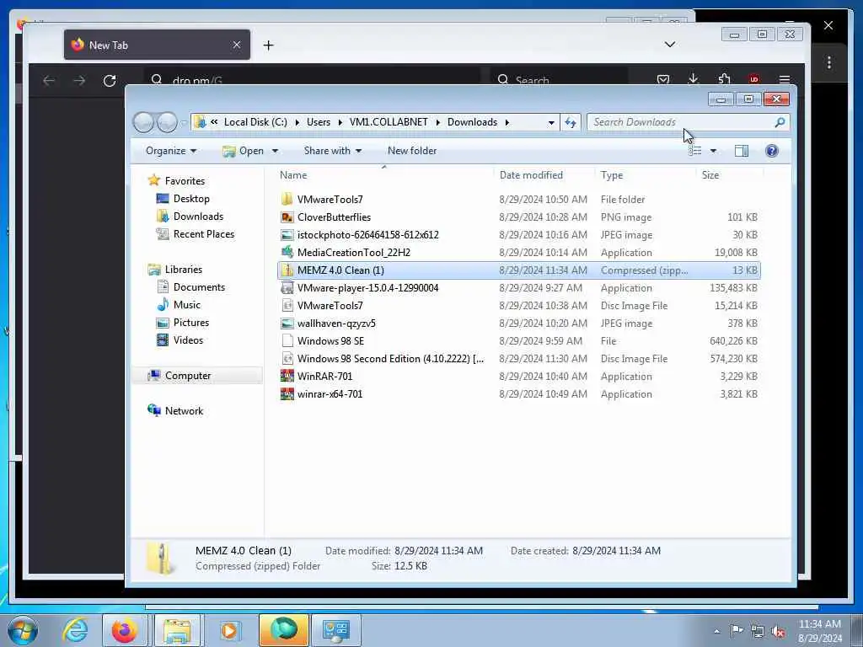Switch to Firefox on the taskbar

click(x=125, y=630)
